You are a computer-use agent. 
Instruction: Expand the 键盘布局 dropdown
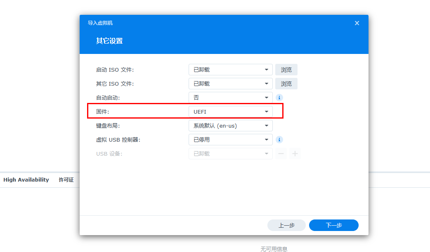pyautogui.click(x=230, y=126)
